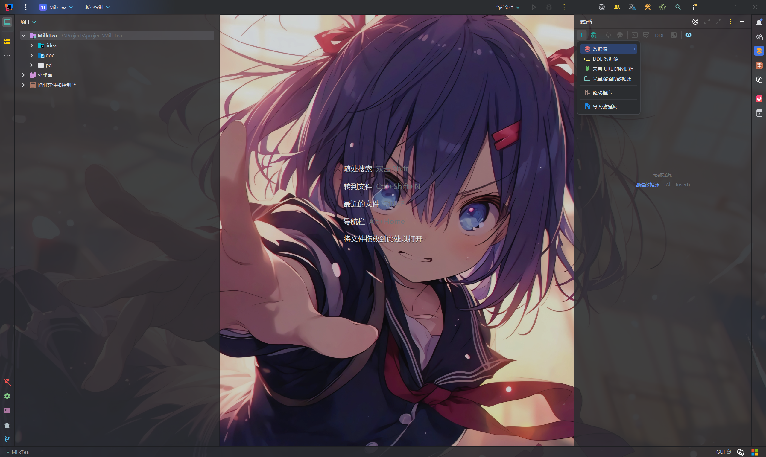The image size is (766, 457).
Task: Select DDL 数据源 from the menu
Action: pos(609,59)
